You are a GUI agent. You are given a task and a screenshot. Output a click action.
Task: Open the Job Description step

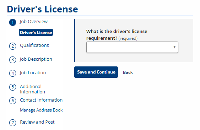tap(36, 59)
